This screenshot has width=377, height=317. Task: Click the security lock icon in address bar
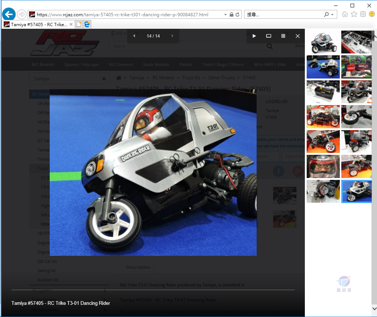(231, 14)
